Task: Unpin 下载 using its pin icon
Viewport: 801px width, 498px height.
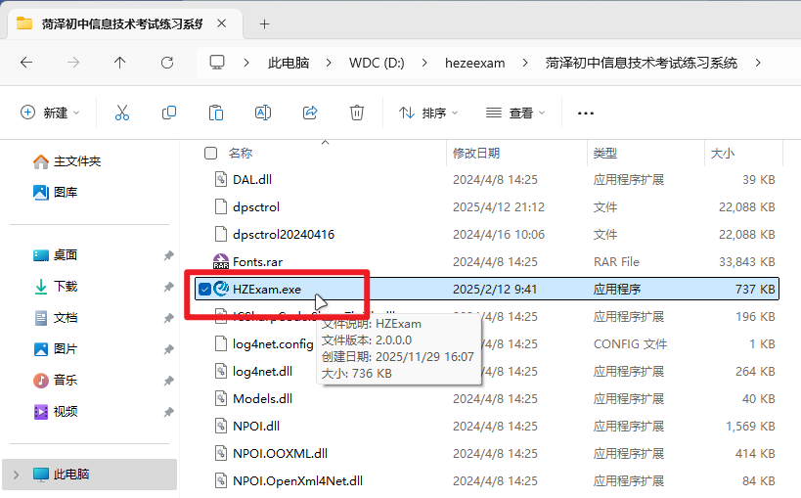Action: pyautogui.click(x=168, y=287)
